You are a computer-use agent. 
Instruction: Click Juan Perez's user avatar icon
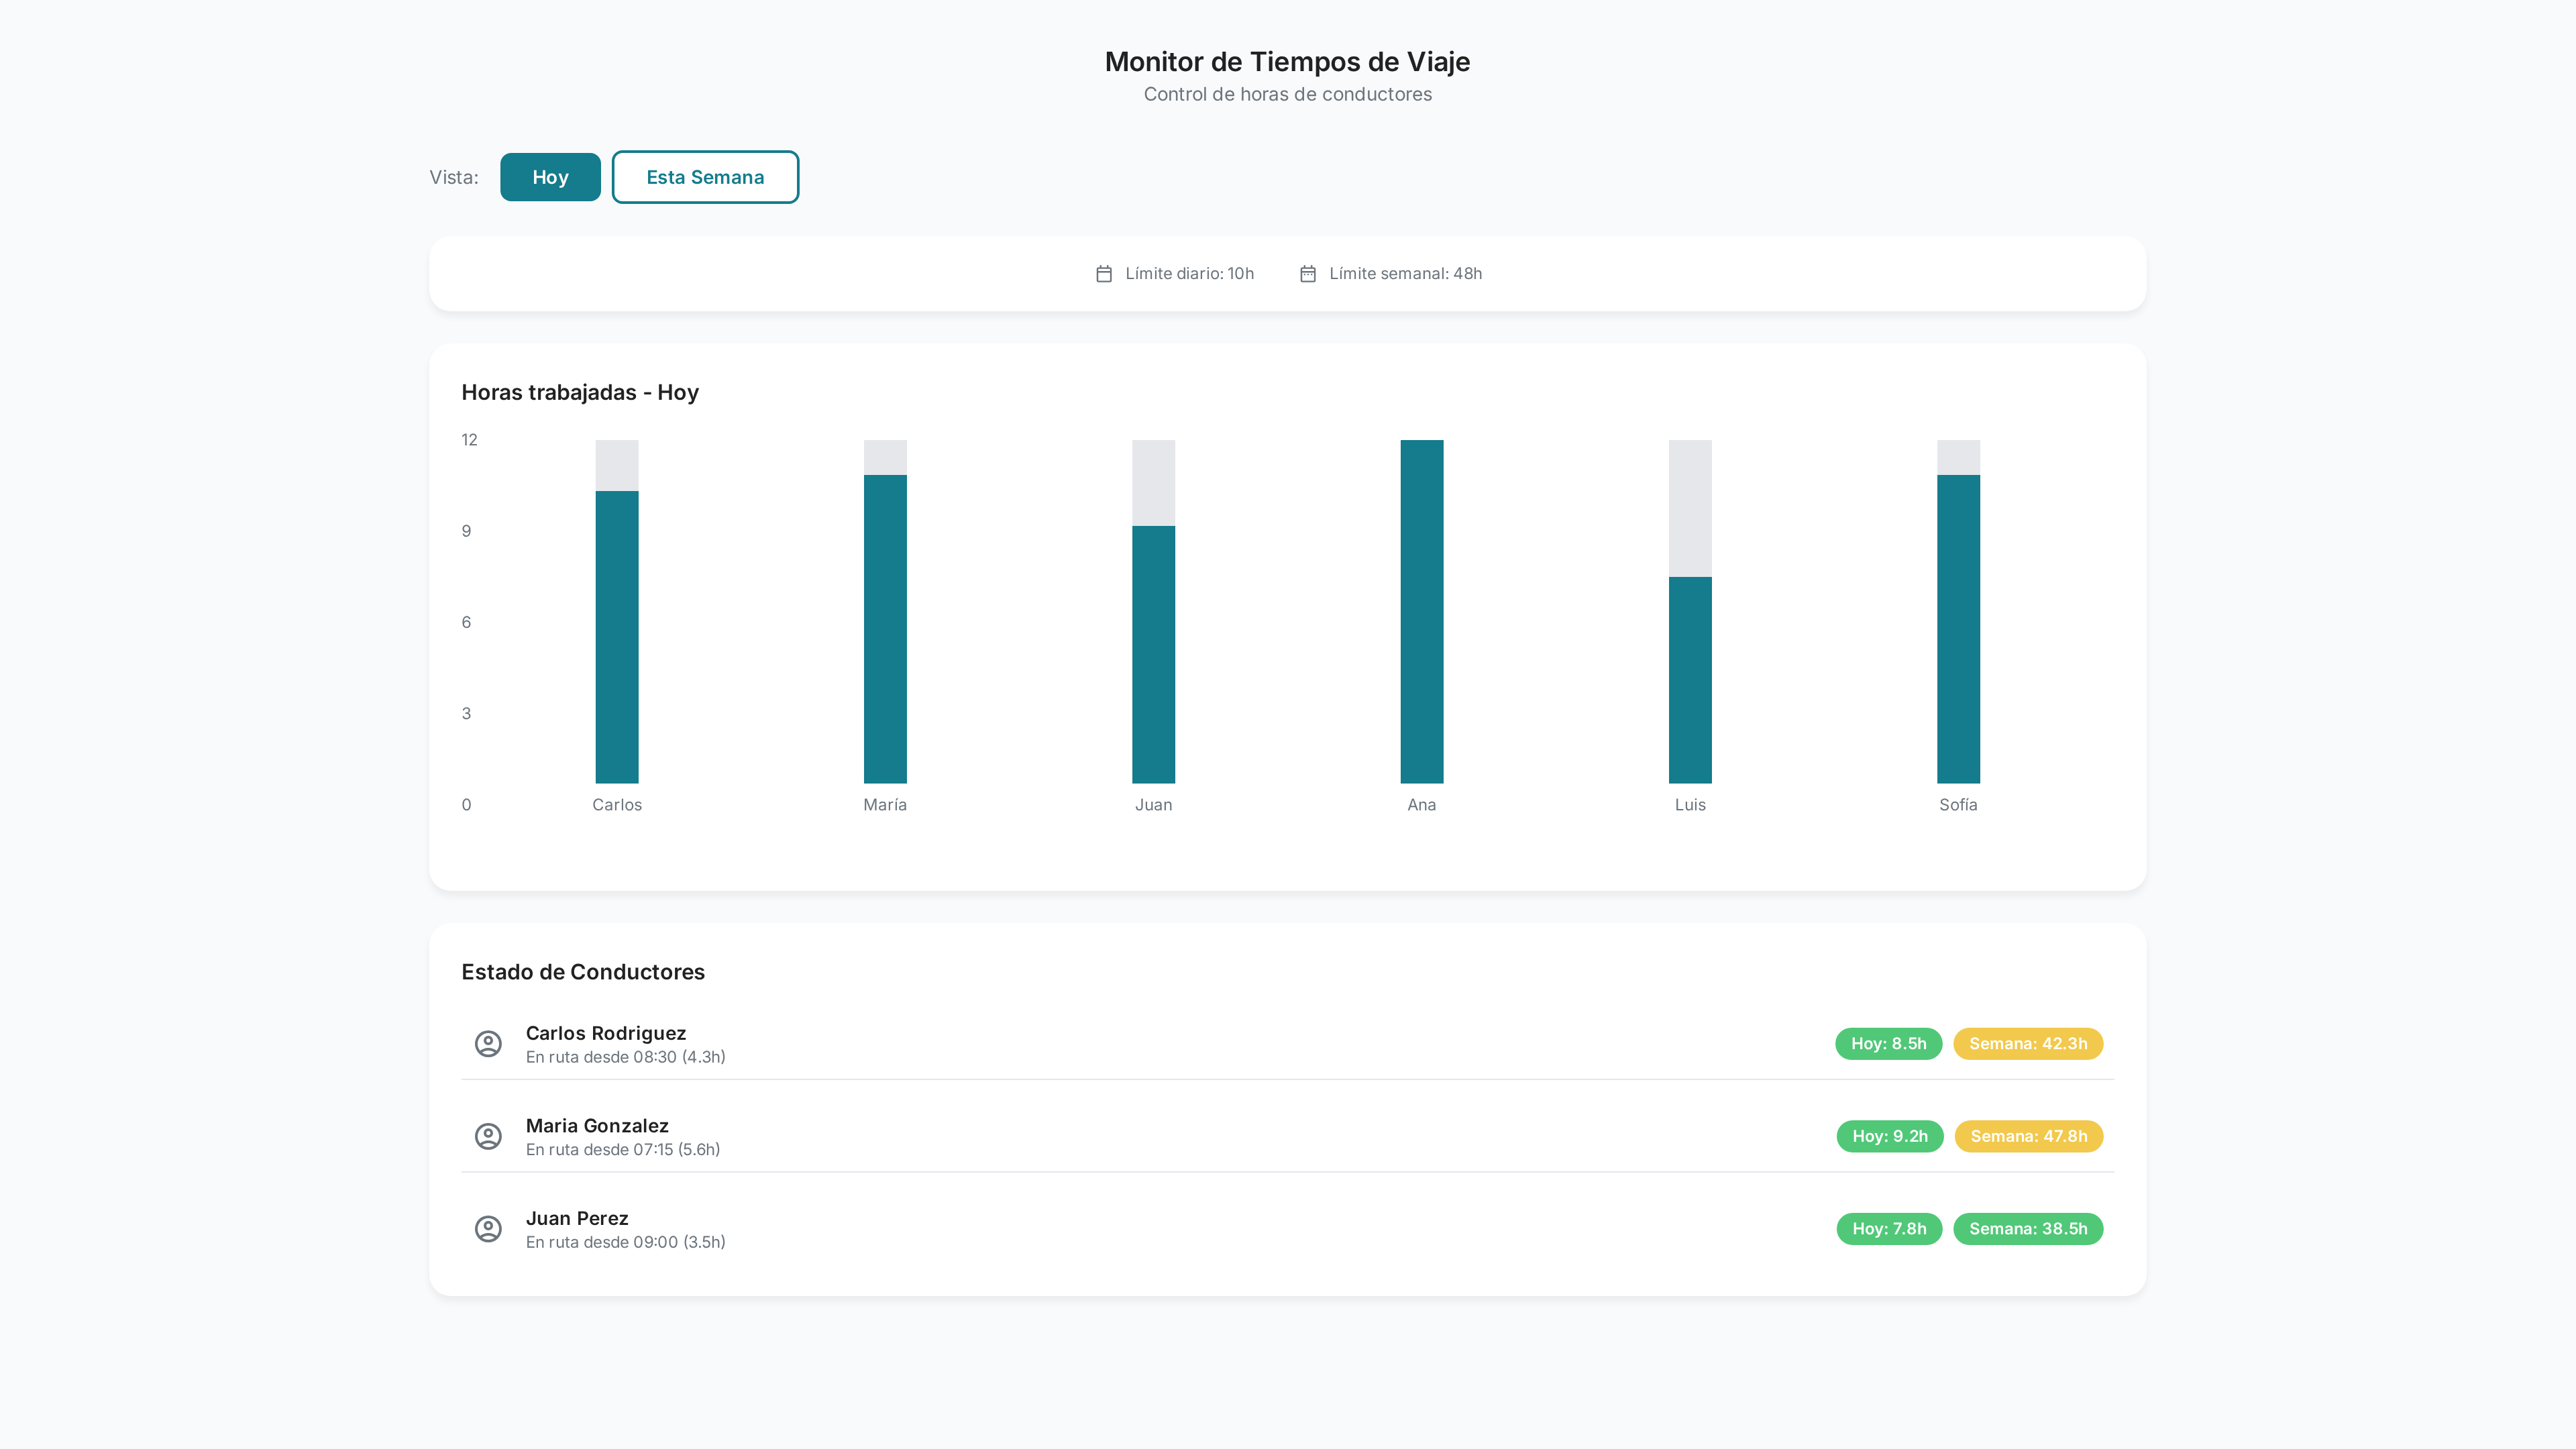click(x=488, y=1229)
